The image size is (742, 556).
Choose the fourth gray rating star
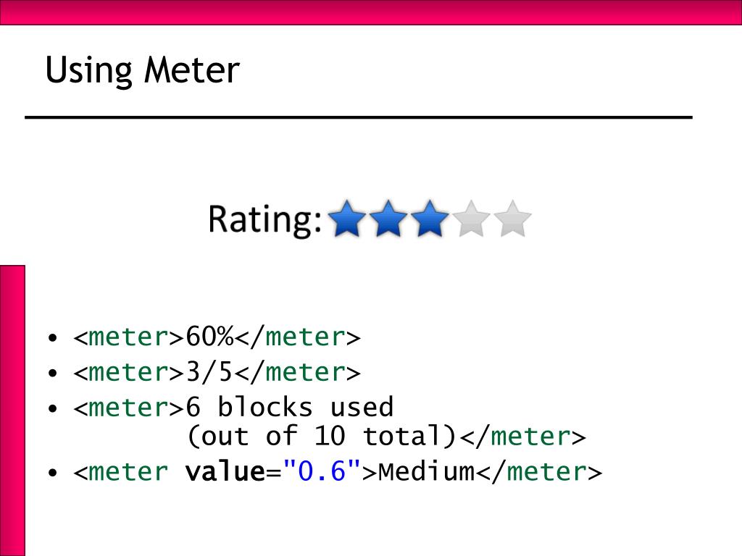(x=471, y=219)
